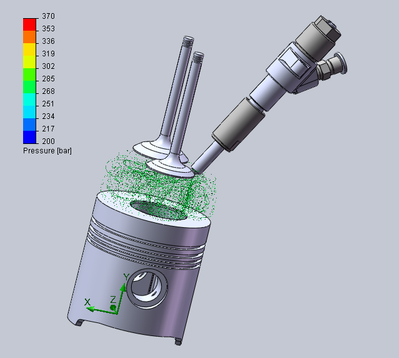Click the Y axis label of the triad
Viewport: 399px width, 358px height.
126,277
